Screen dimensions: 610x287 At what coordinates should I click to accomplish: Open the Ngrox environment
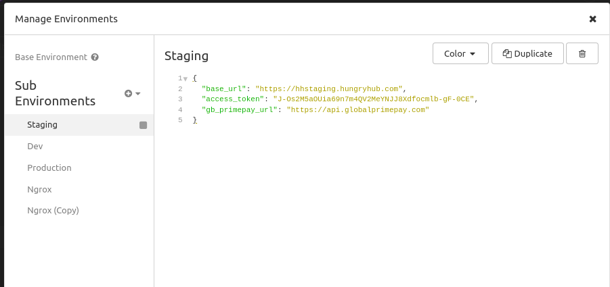pyautogui.click(x=39, y=189)
